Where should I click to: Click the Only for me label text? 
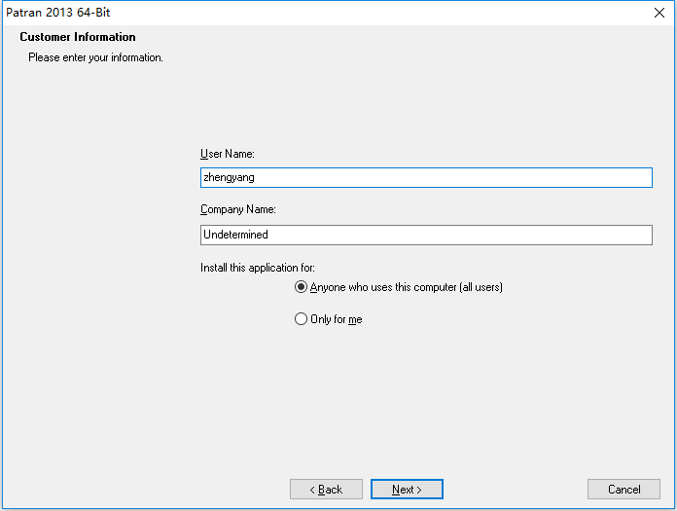pyautogui.click(x=337, y=319)
